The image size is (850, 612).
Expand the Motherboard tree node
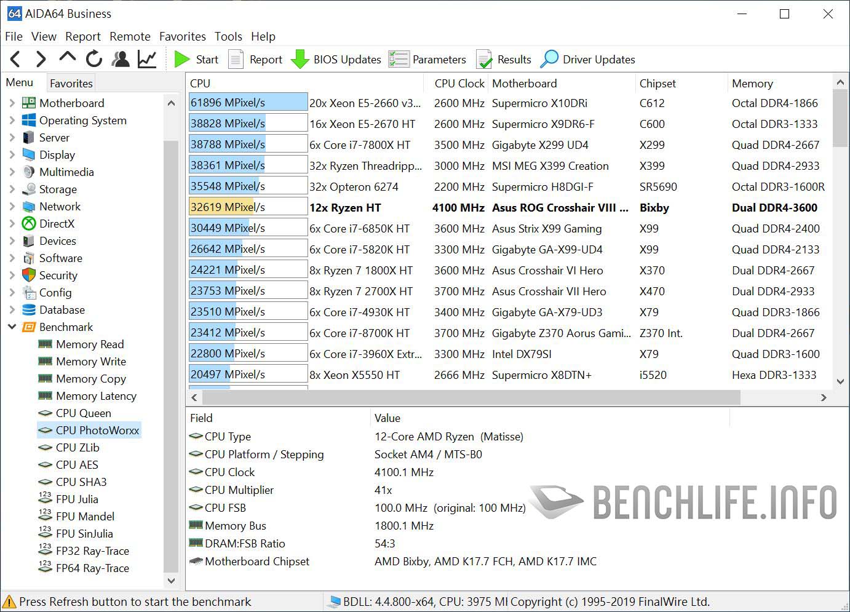coord(12,103)
